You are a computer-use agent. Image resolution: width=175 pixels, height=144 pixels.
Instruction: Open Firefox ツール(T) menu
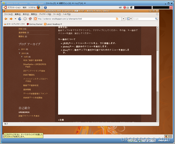pos(57,14)
